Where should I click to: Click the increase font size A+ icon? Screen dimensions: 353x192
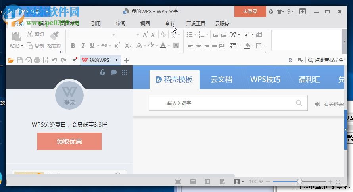click(x=146, y=34)
